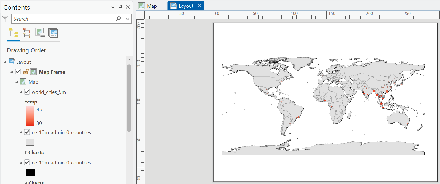
Task: Click the black countries symbol swatch
Action: pos(30,173)
